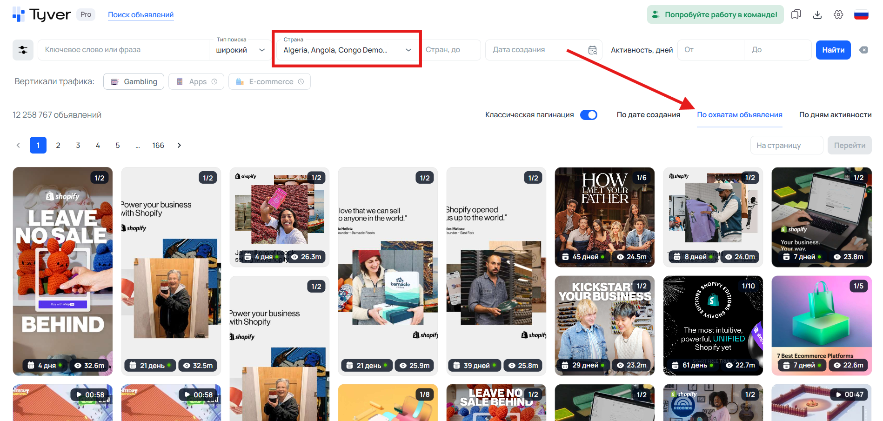
Task: Clear search filters with the X icon
Action: [x=863, y=50]
